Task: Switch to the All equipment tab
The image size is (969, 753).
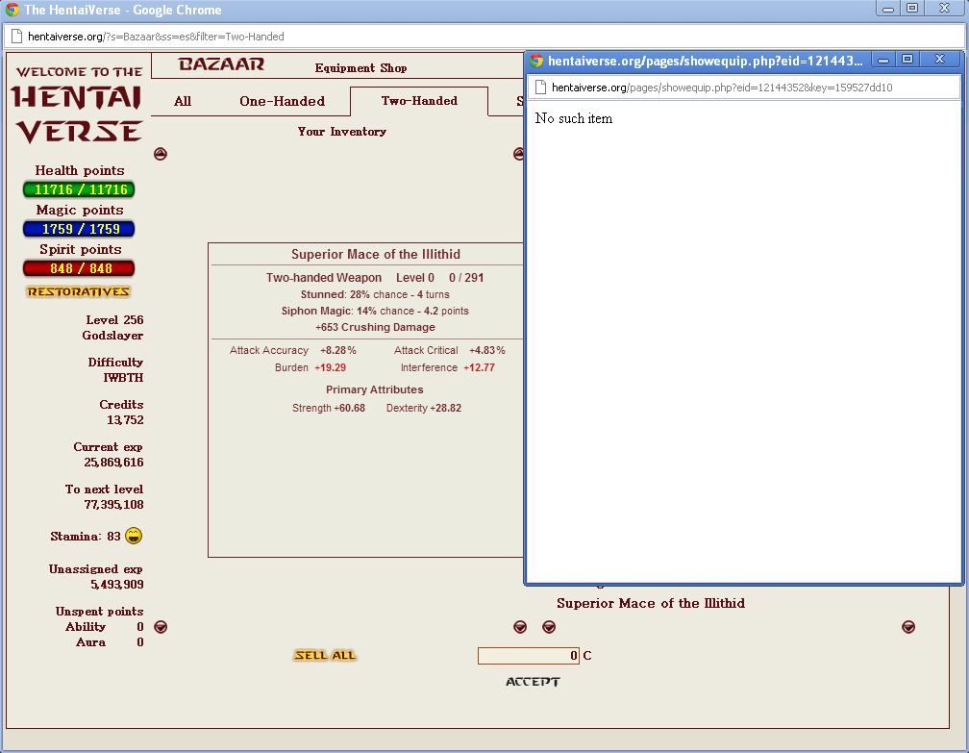Action: click(x=183, y=101)
